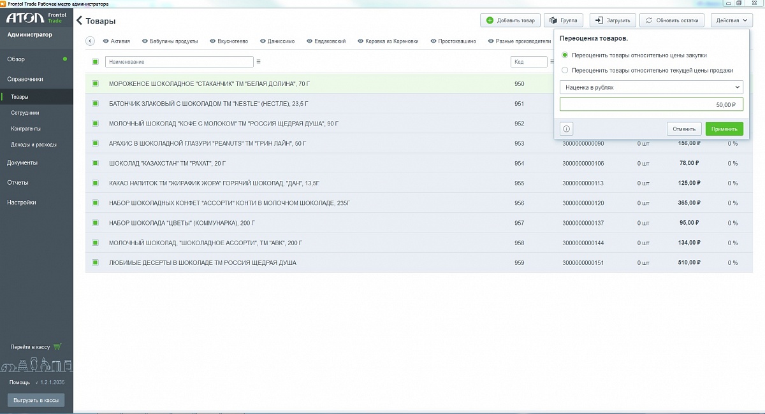Viewport: 765px width, 414px height.
Task: Click barcode 3000000000151 in the last row
Action: pyautogui.click(x=583, y=262)
